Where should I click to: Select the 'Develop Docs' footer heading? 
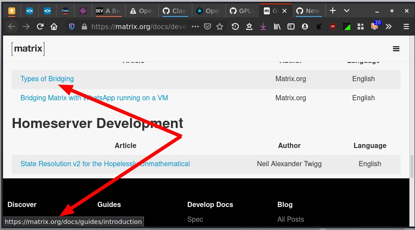point(210,204)
